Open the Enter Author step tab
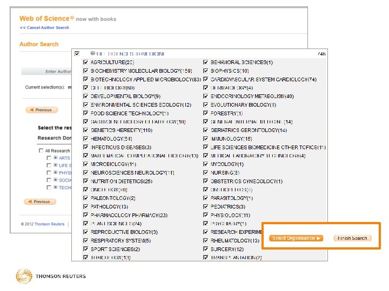Screen dimensions: 389x291 click(x=46, y=72)
